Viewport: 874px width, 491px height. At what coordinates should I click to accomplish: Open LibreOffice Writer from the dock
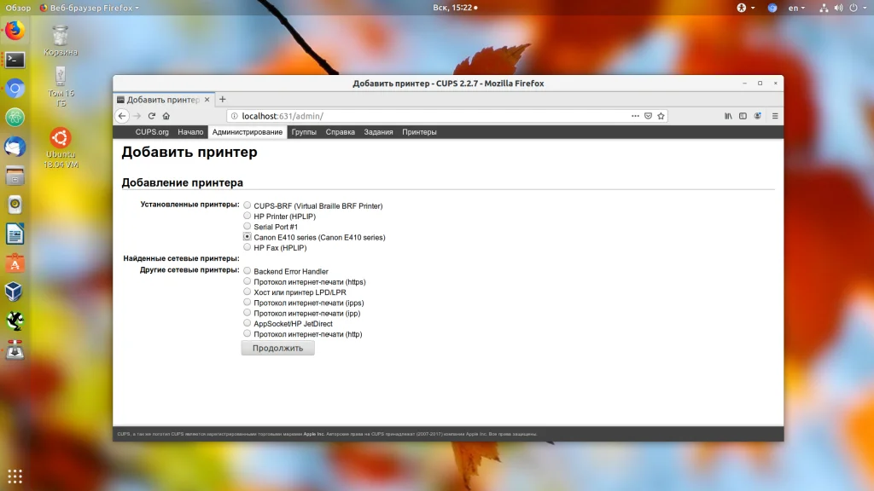tap(15, 234)
